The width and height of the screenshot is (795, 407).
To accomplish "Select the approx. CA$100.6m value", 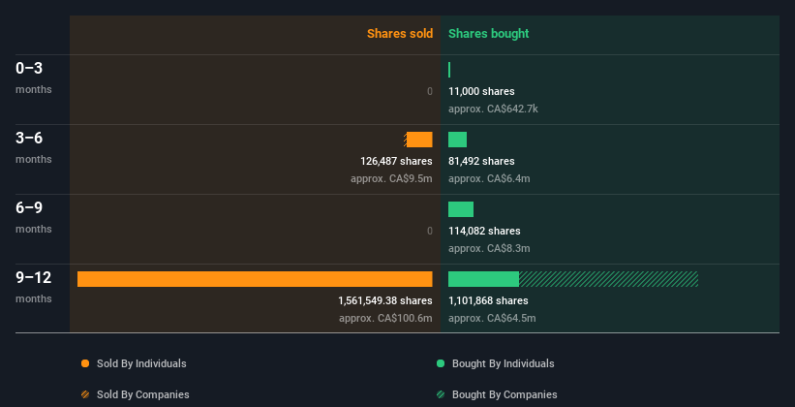I will pyautogui.click(x=385, y=318).
